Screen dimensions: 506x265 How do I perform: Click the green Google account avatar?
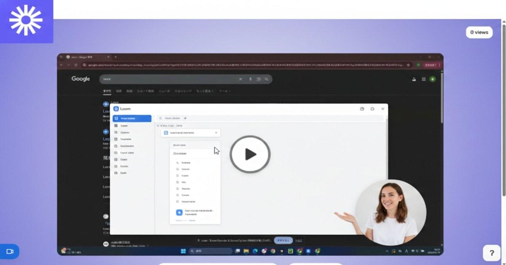point(432,79)
